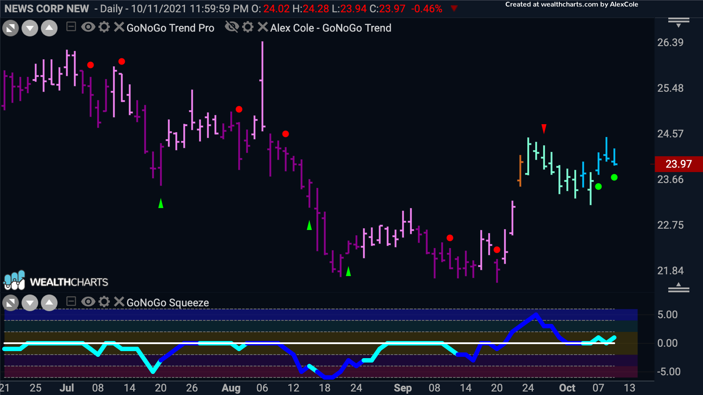Click the red dot marker near Sep 20

[x=496, y=250]
